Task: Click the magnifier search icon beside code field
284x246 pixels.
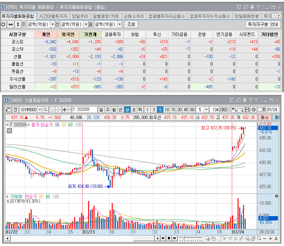Action: coord(45,110)
